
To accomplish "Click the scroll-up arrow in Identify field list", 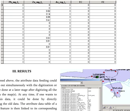I will [x=100, y=88].
